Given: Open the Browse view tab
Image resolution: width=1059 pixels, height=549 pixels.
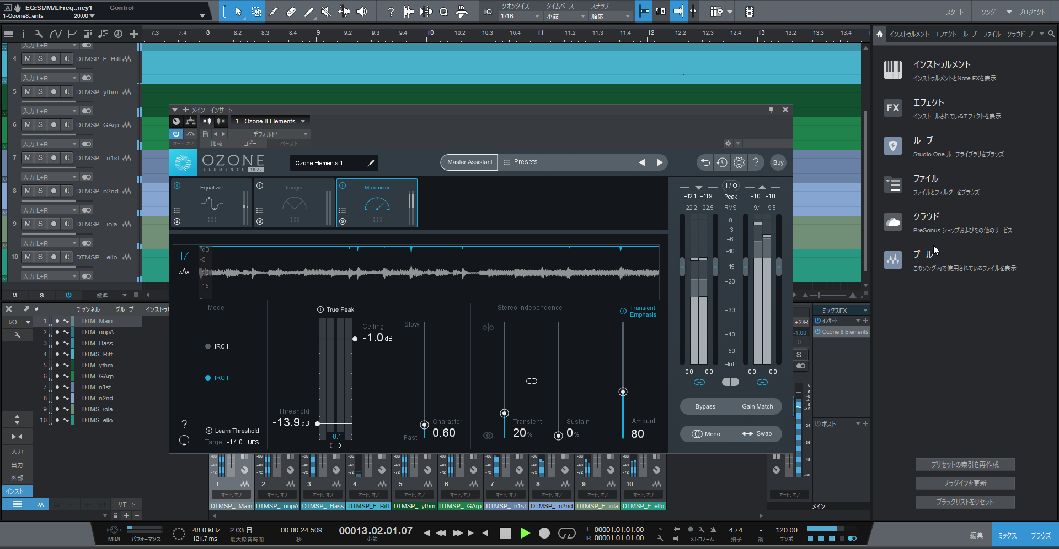Looking at the screenshot, I should tap(1041, 535).
